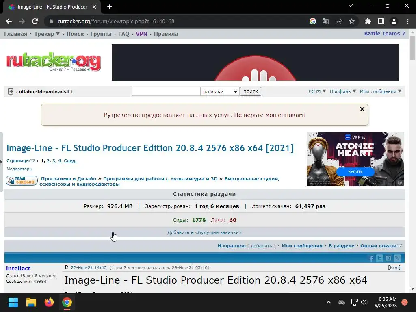Expand the Трекер dropdown menu
The width and height of the screenshot is (416, 312).
(47, 34)
